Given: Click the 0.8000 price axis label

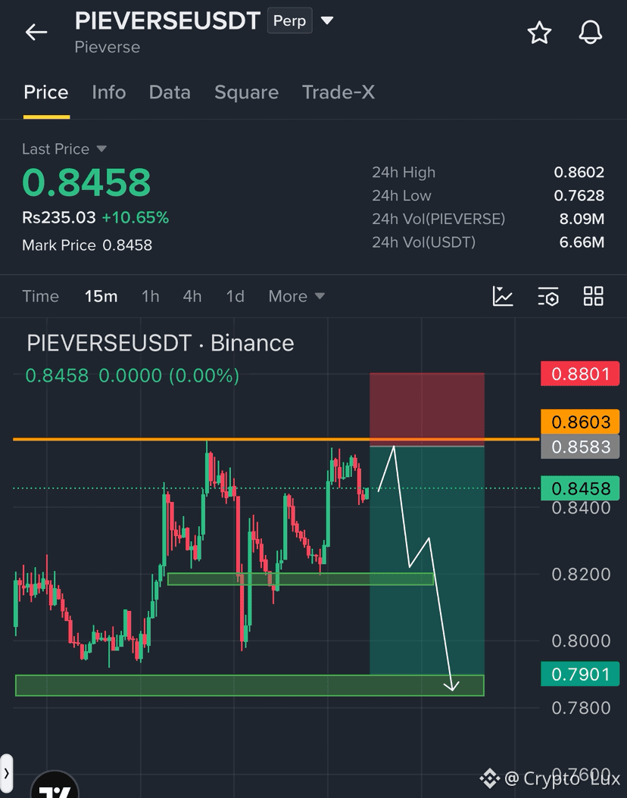Looking at the screenshot, I should 581,641.
